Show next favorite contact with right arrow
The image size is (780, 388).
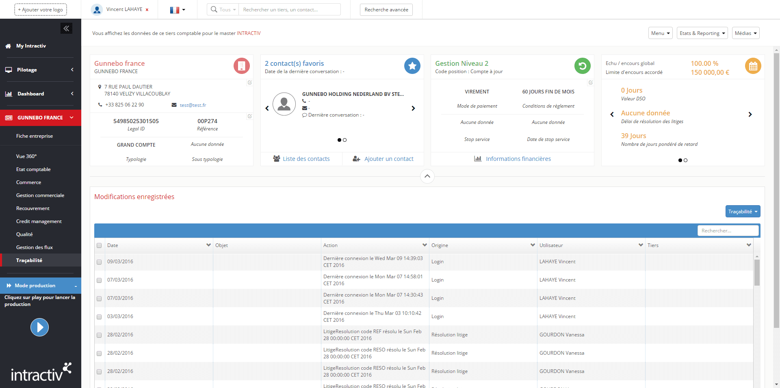point(413,108)
